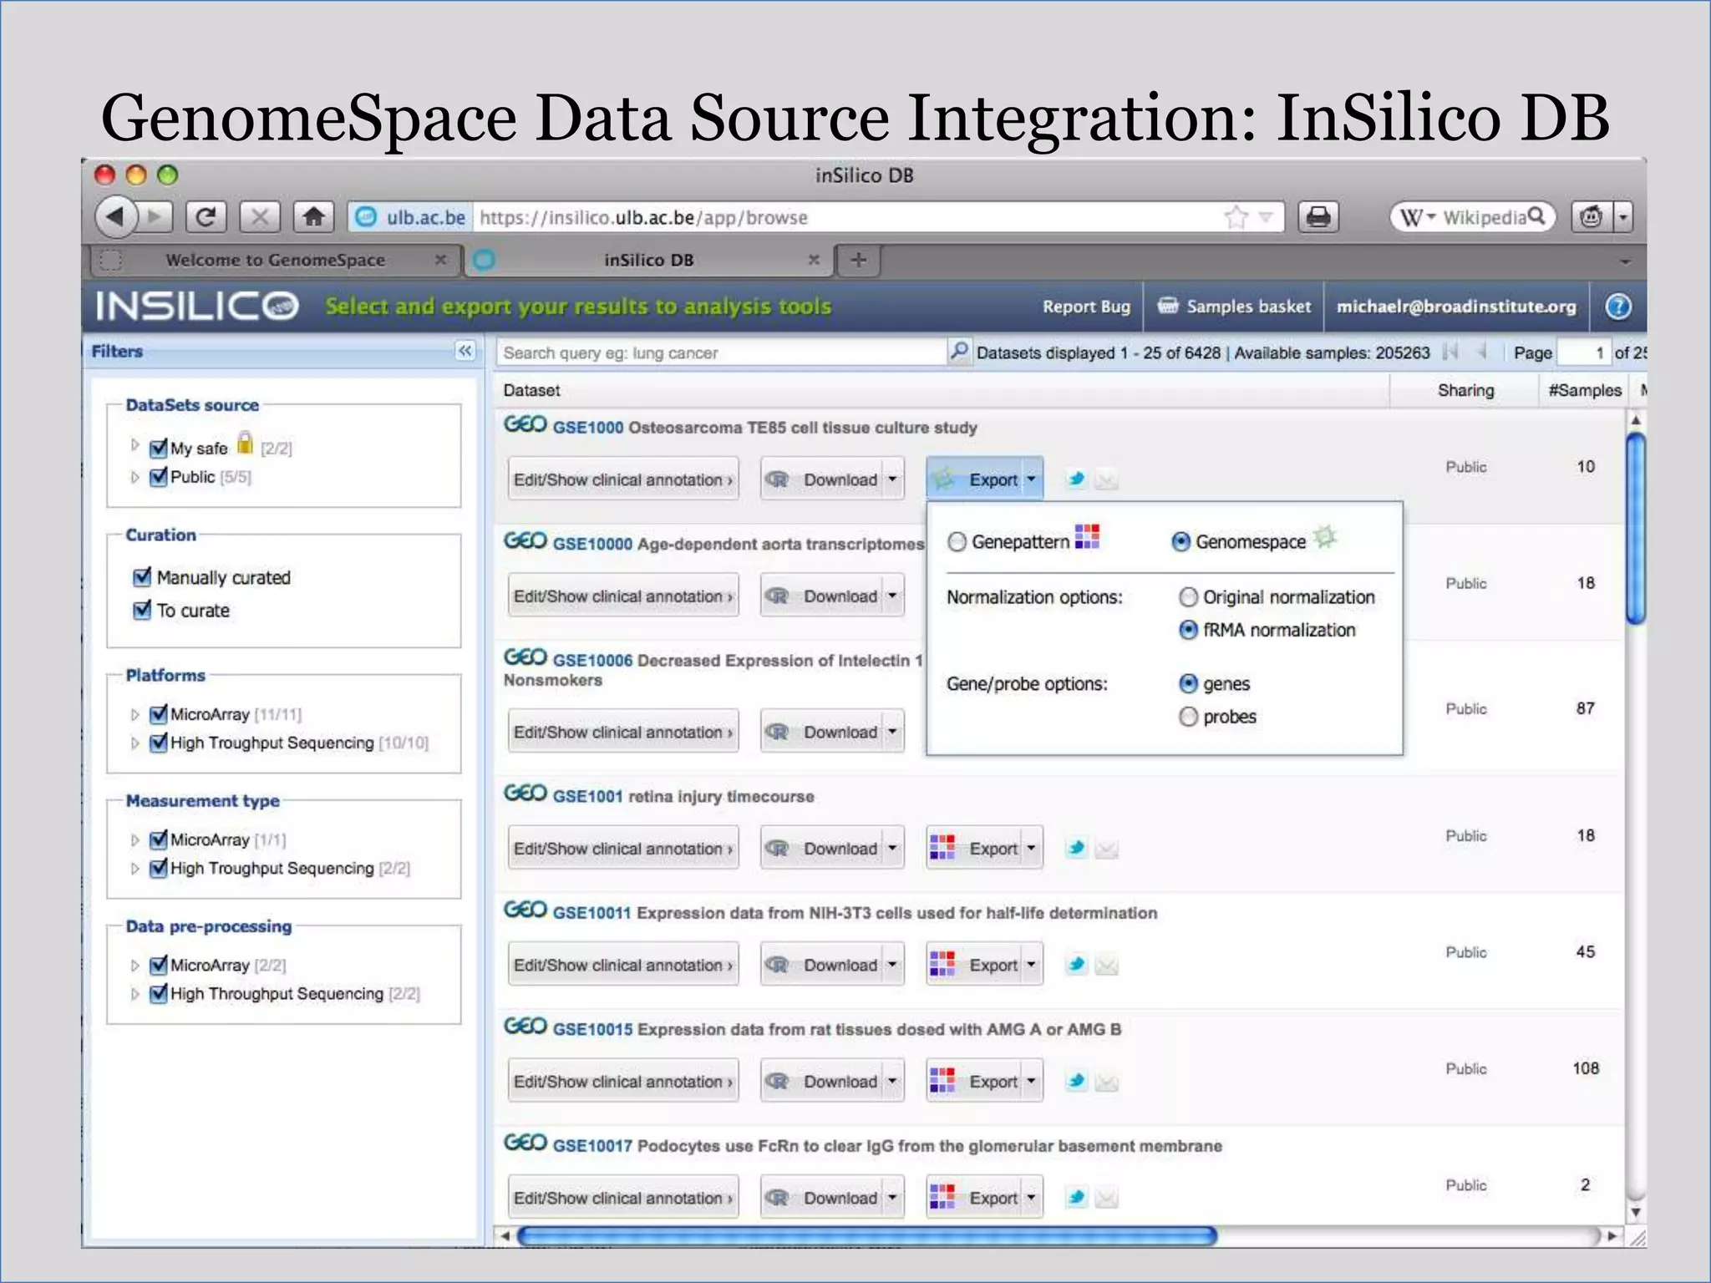The height and width of the screenshot is (1283, 1711).
Task: Click the lock icon next to My safe
Action: [x=245, y=443]
